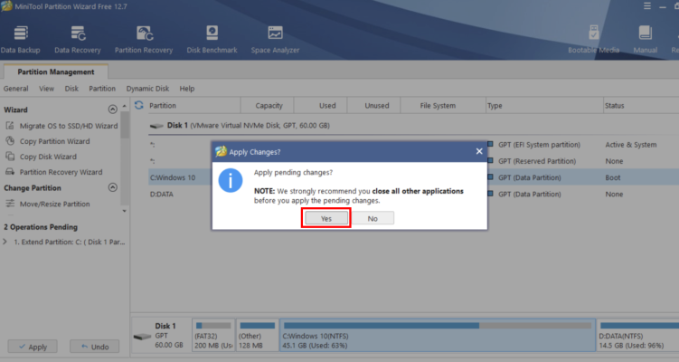Click Move/Resize Partition link
This screenshot has height=362, width=679.
pyautogui.click(x=54, y=204)
